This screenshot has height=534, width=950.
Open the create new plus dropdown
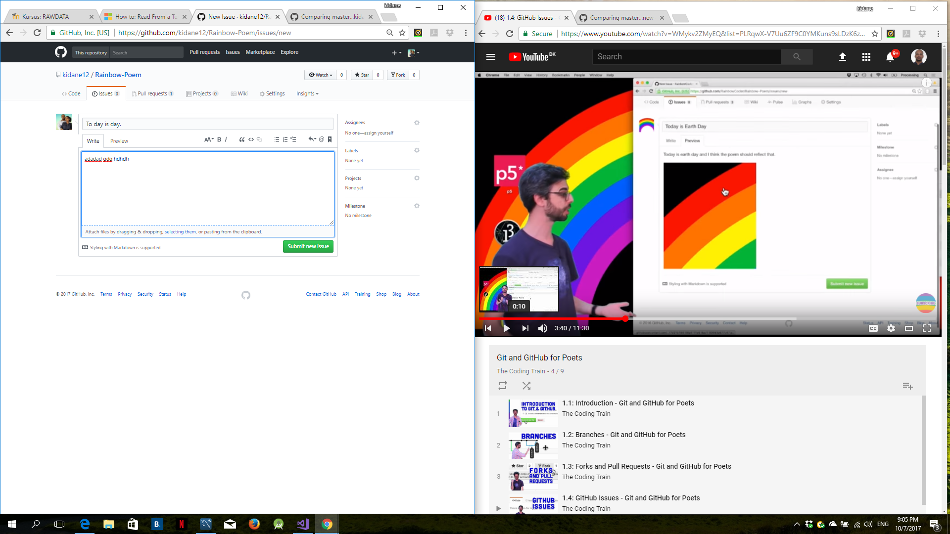pyautogui.click(x=396, y=52)
